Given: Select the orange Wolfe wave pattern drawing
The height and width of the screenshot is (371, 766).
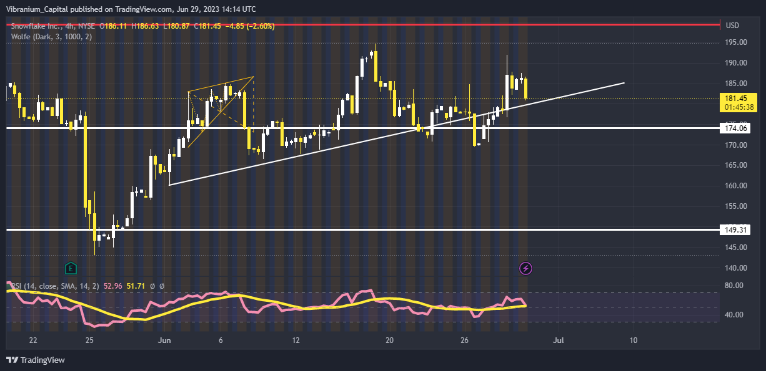Looking at the screenshot, I should point(221,112).
